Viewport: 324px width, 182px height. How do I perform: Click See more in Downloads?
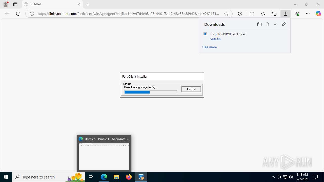pos(209,47)
